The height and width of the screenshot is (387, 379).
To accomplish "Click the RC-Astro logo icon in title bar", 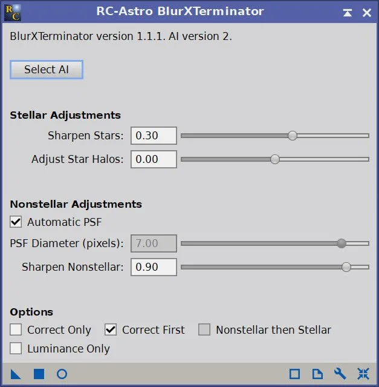I will tap(13, 13).
